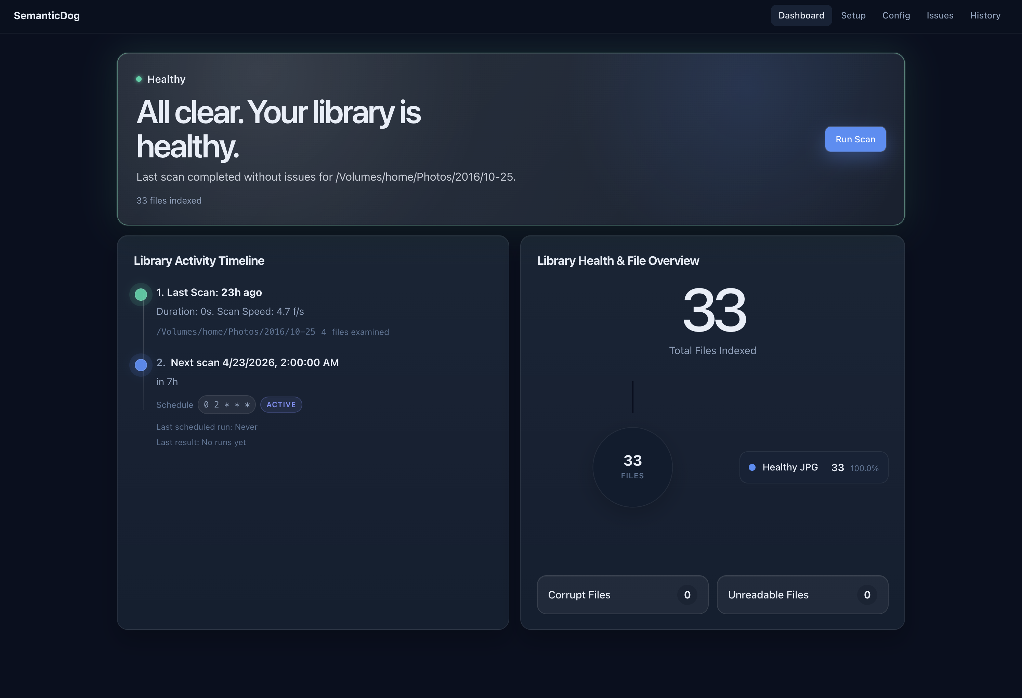Click the scanned folder path in timeline

pos(236,332)
